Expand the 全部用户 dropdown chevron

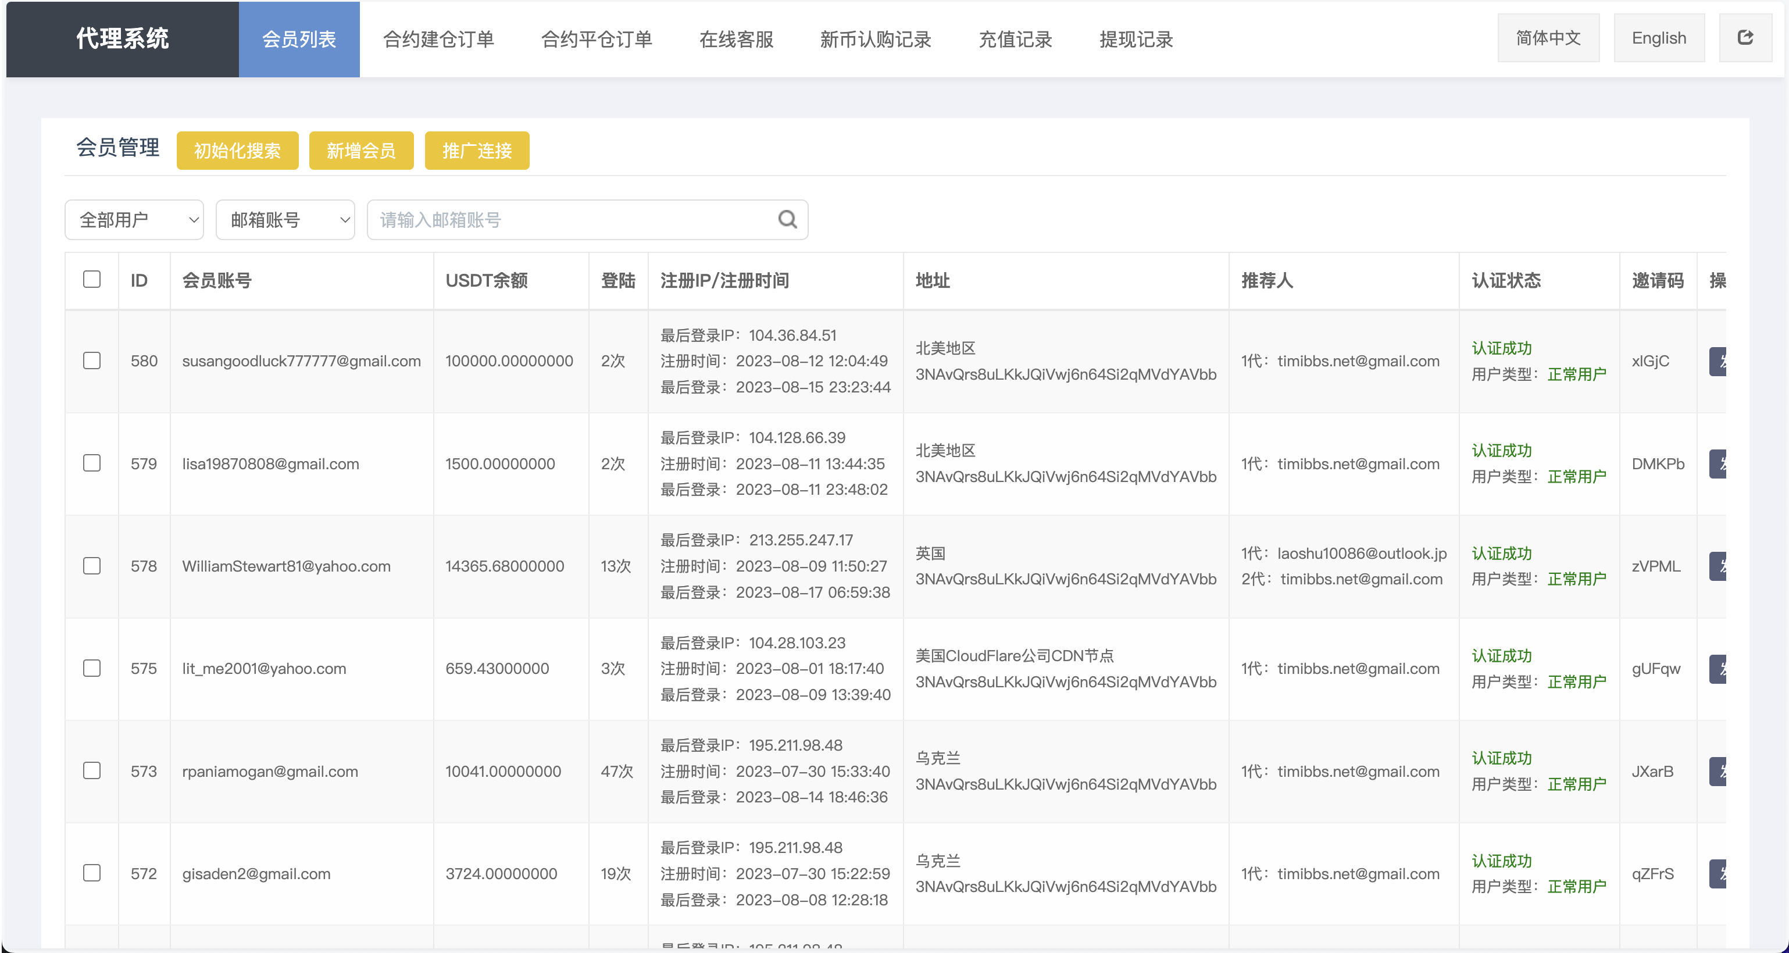click(x=193, y=219)
